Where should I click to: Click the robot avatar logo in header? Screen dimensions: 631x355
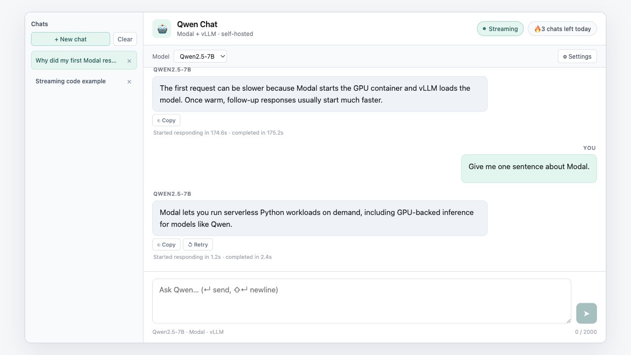[x=162, y=29]
